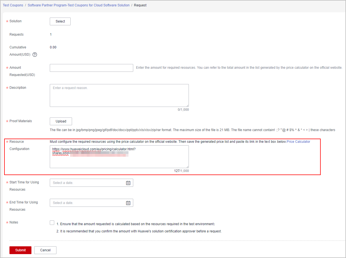This screenshot has height=258, width=346.
Task: Click the Requests value 1
Action: click(x=51, y=35)
